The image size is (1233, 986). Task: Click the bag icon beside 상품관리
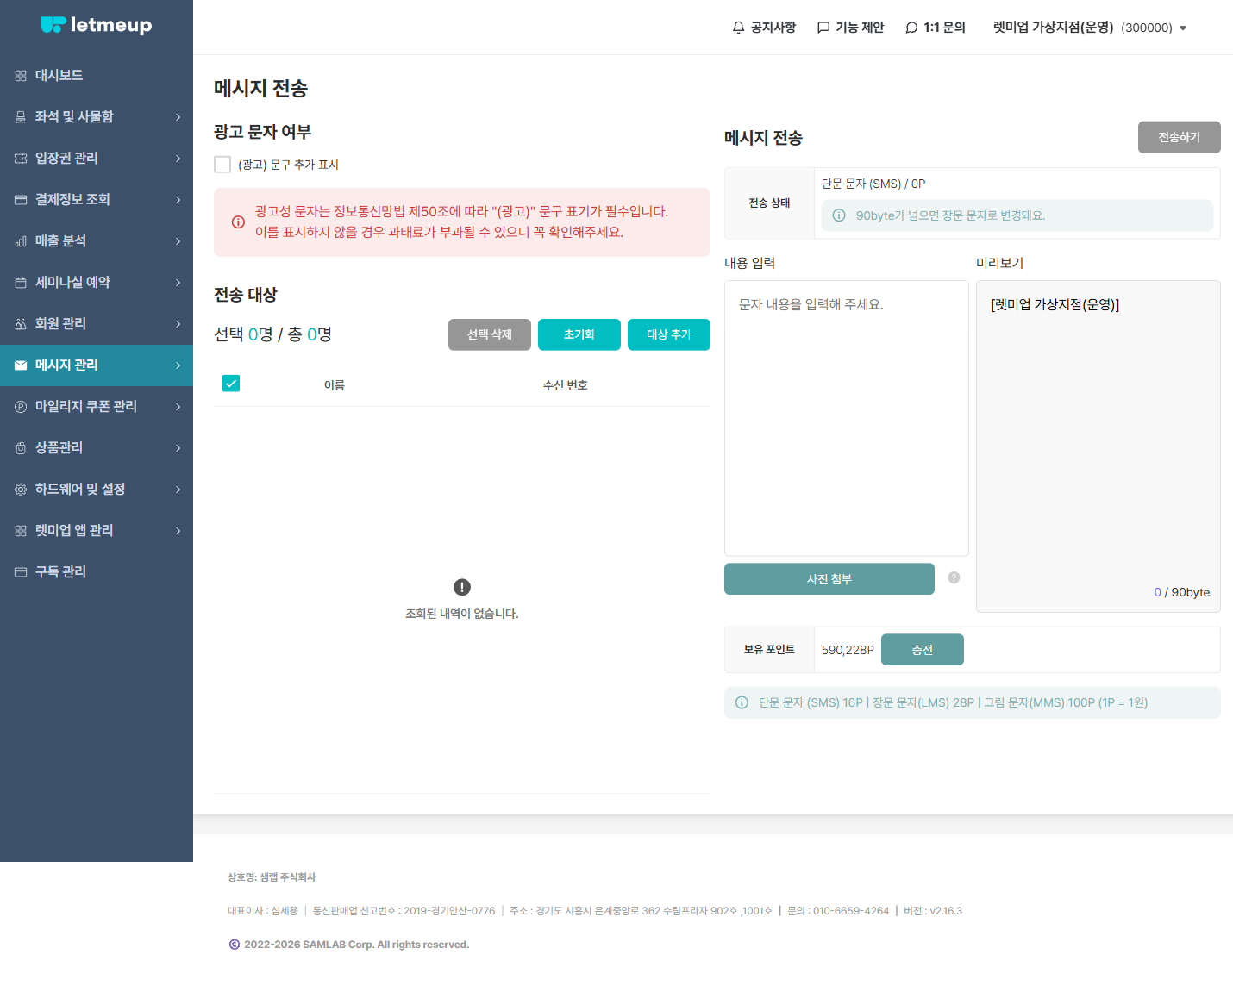pos(21,448)
